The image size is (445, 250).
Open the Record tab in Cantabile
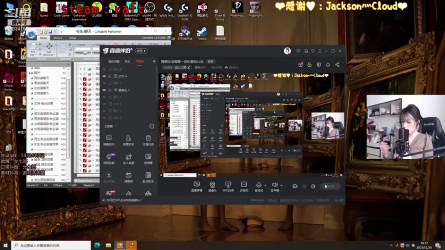(x=58, y=38)
